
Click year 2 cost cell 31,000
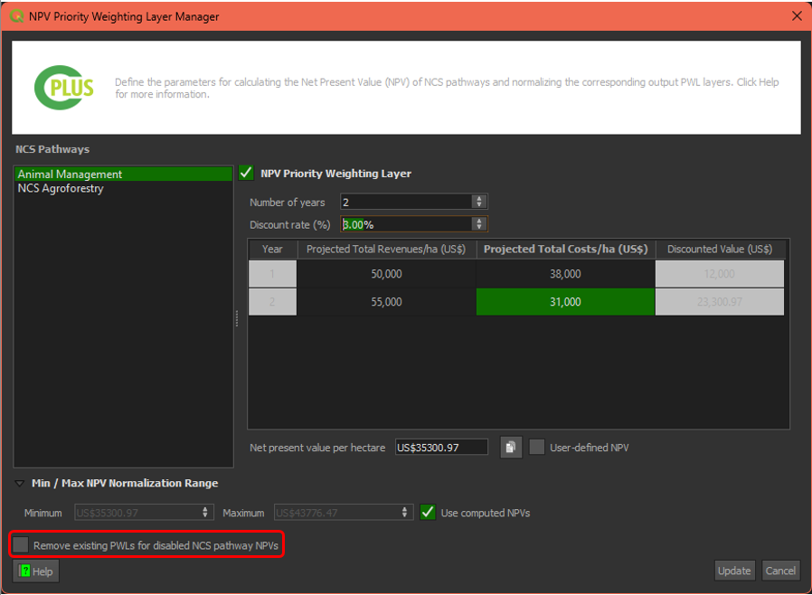(x=565, y=302)
